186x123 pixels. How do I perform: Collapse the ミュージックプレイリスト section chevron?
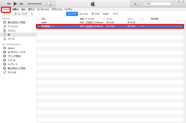point(21,44)
